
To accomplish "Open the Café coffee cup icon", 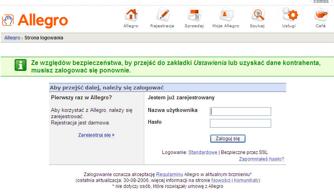I will [x=321, y=14].
